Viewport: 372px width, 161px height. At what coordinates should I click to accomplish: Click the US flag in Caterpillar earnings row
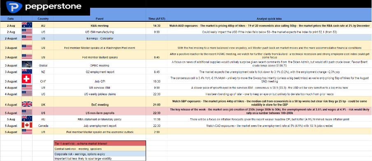[x=27, y=37]
